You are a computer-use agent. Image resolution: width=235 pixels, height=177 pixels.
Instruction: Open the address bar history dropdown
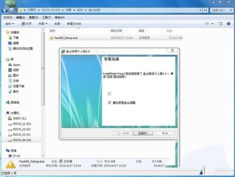pos(200,10)
